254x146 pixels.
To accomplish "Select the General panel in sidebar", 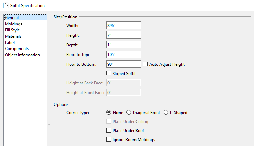I will pyautogui.click(x=12, y=18).
